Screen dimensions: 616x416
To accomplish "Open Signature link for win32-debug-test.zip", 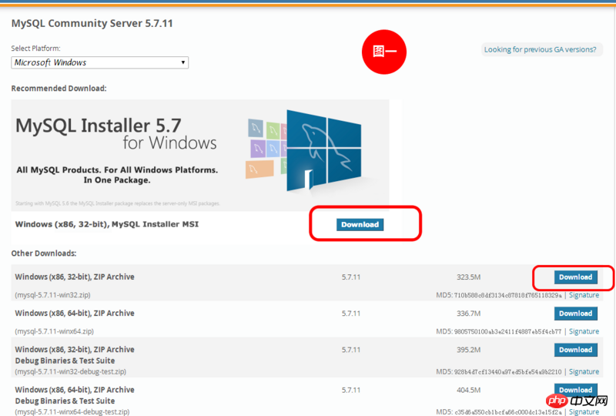I will click(x=584, y=371).
